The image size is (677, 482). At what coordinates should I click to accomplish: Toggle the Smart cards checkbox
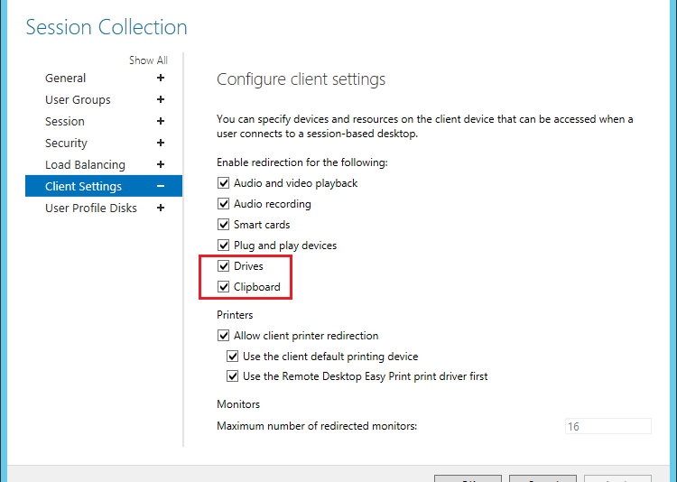[x=224, y=225]
